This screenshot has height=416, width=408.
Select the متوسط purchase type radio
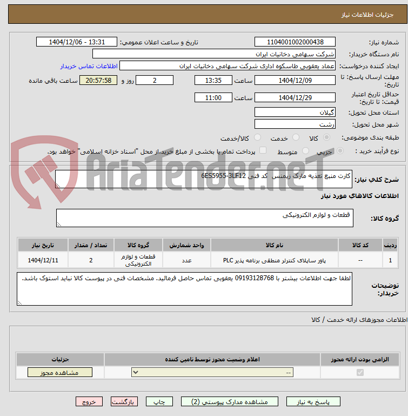(305, 151)
